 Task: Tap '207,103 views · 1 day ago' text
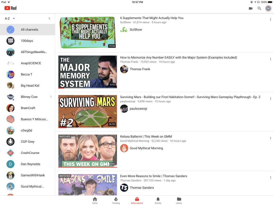159,181
